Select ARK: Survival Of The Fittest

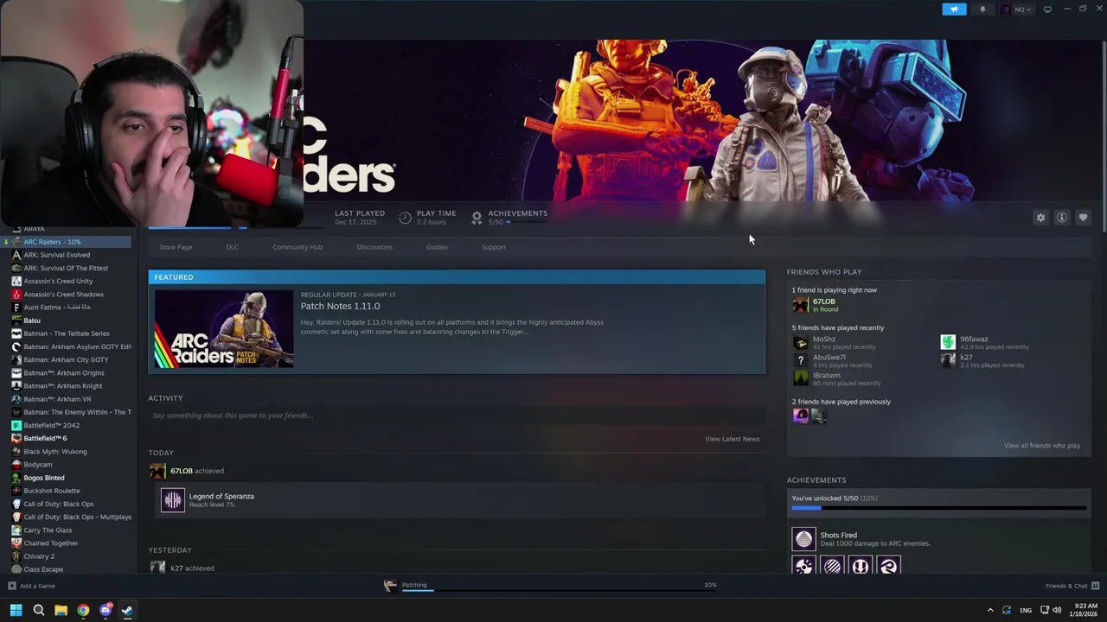[67, 268]
